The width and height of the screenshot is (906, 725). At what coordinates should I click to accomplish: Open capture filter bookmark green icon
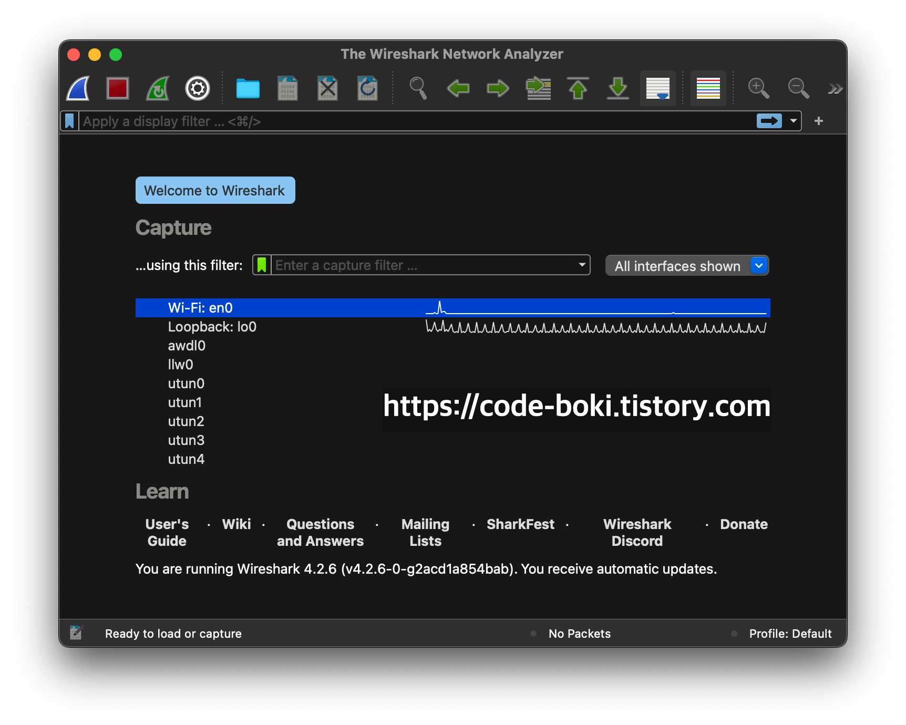coord(262,265)
